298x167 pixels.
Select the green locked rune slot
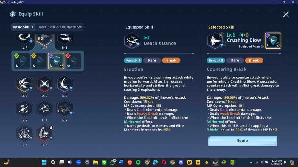pos(22,61)
